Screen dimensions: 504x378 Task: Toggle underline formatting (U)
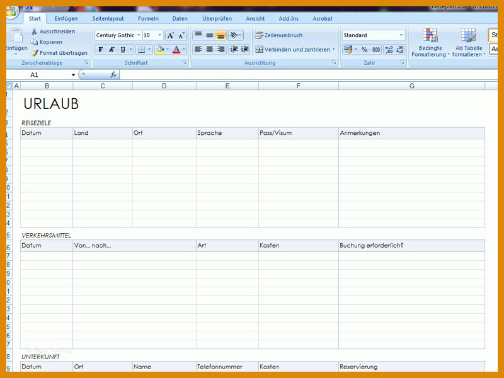122,50
